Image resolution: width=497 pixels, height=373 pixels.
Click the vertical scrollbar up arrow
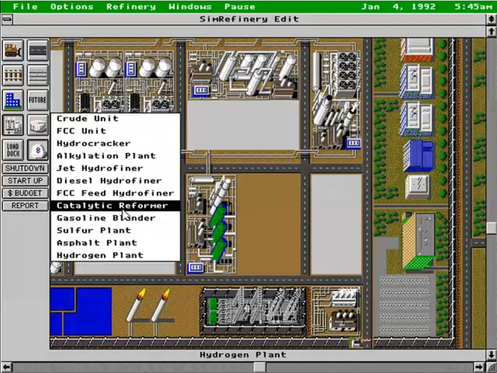point(491,31)
